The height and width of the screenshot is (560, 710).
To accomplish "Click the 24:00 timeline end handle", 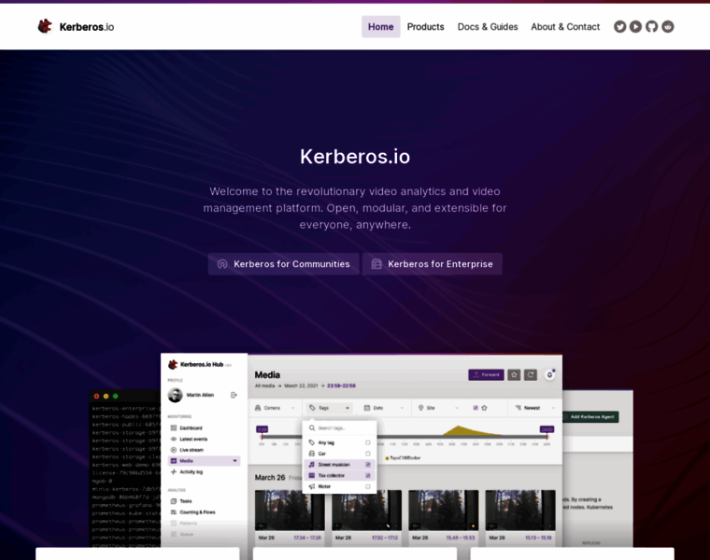I will tap(547, 429).
